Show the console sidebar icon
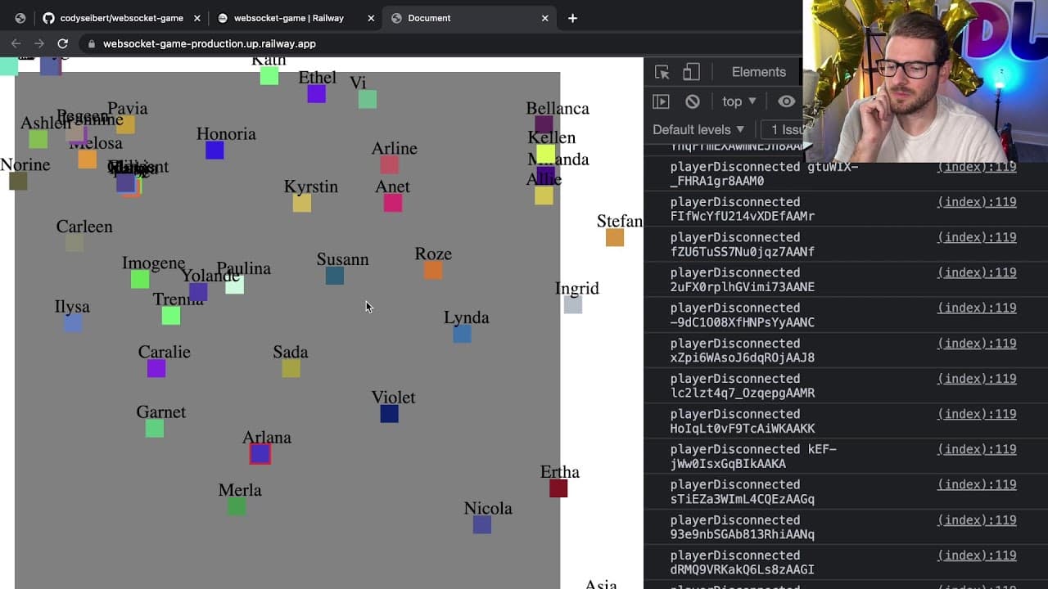Viewport: 1048px width, 589px height. (x=661, y=101)
